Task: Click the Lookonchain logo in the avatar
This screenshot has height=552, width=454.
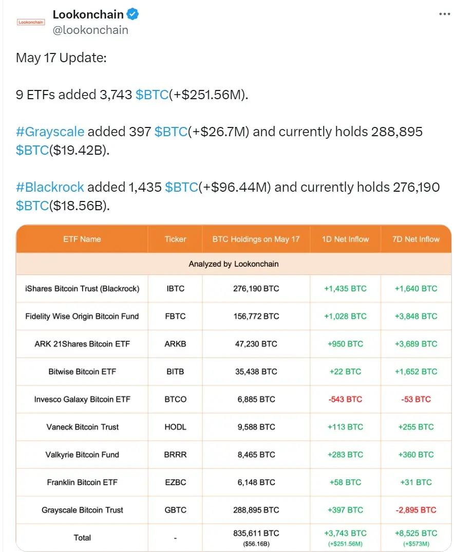Action: (x=30, y=22)
